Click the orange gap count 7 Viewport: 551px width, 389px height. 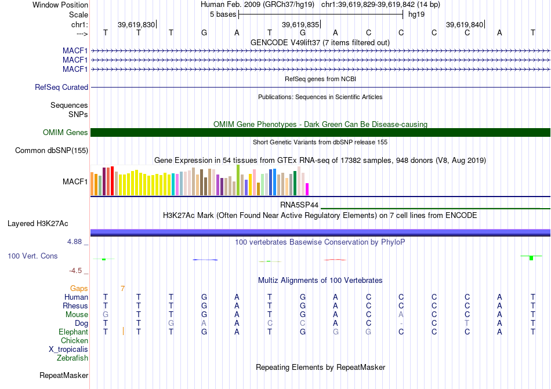[x=122, y=289]
